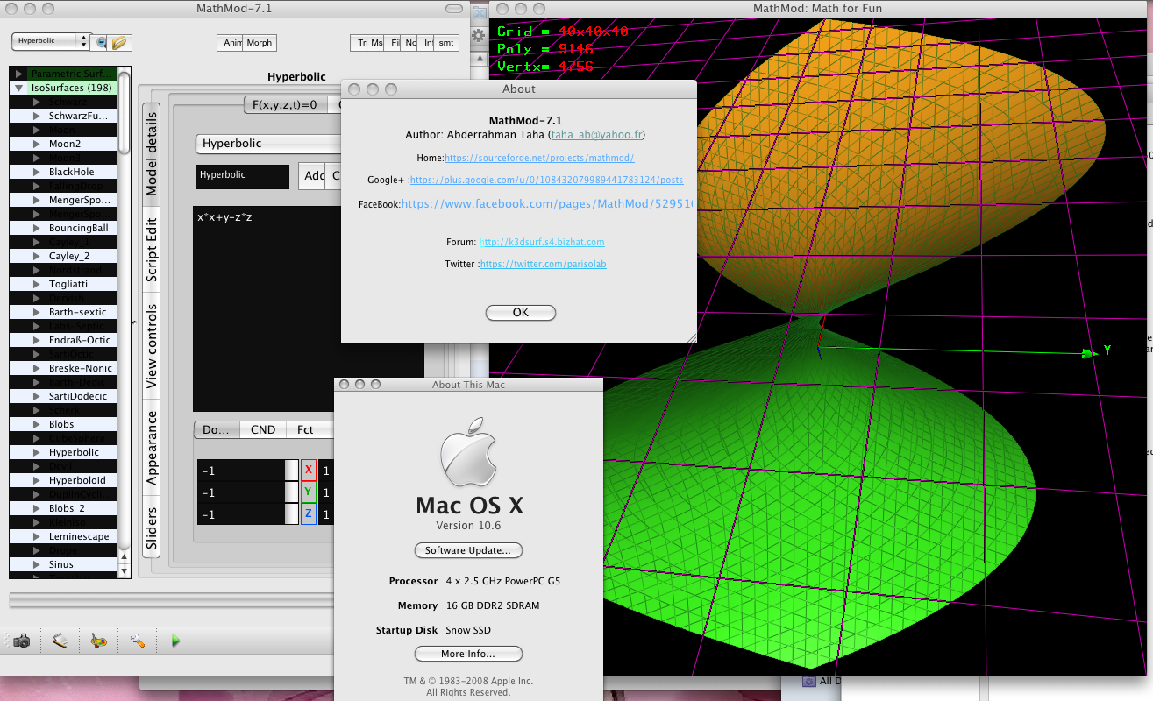Click the More Info... button
Image resolution: width=1153 pixels, height=701 pixels.
[x=468, y=654]
